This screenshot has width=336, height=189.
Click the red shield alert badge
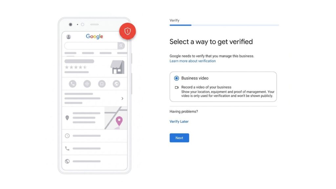click(x=128, y=31)
